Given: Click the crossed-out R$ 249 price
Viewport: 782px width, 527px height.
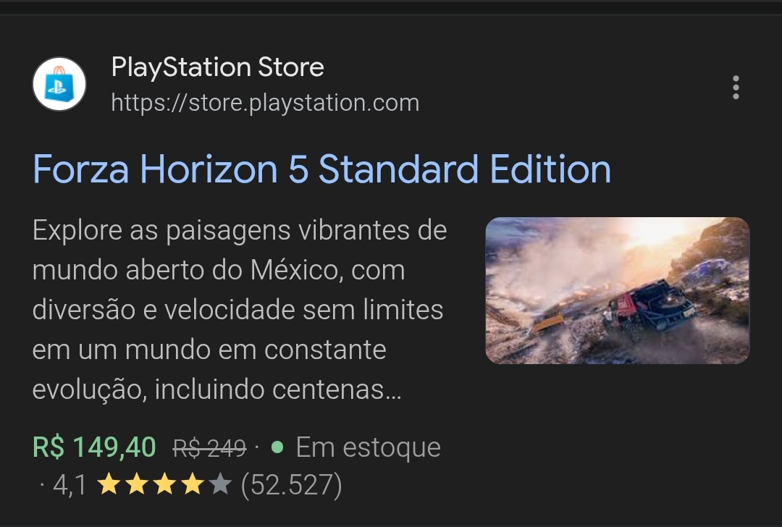Looking at the screenshot, I should click(x=209, y=447).
